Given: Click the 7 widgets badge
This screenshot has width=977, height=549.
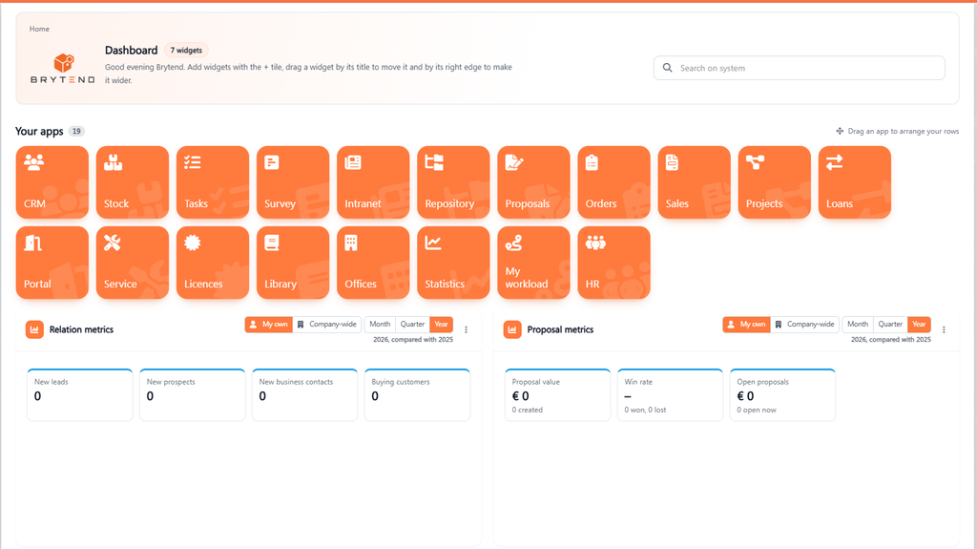Looking at the screenshot, I should point(186,50).
